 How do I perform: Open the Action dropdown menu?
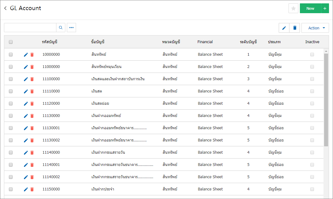pyautogui.click(x=315, y=28)
